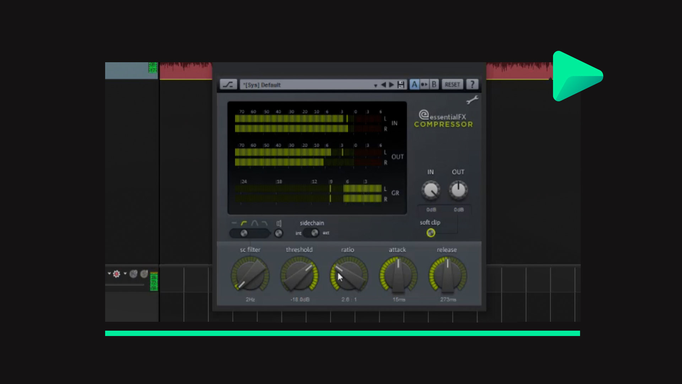The height and width of the screenshot is (384, 682).
Task: Click the 15ms attack value
Action: click(x=399, y=300)
